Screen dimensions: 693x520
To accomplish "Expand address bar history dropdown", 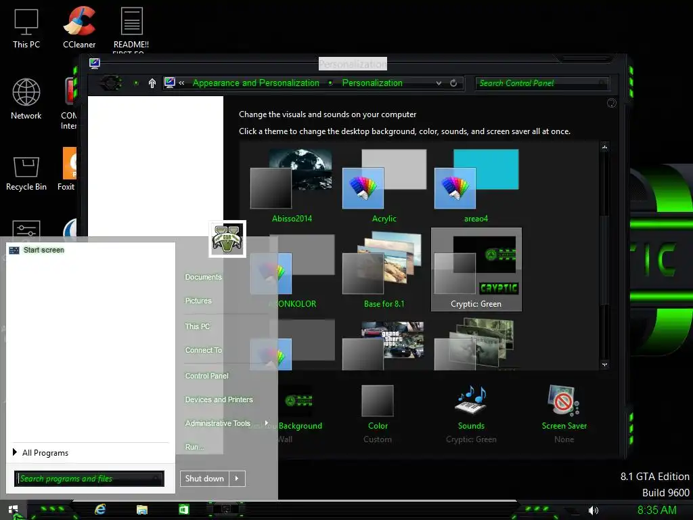I will tap(439, 83).
